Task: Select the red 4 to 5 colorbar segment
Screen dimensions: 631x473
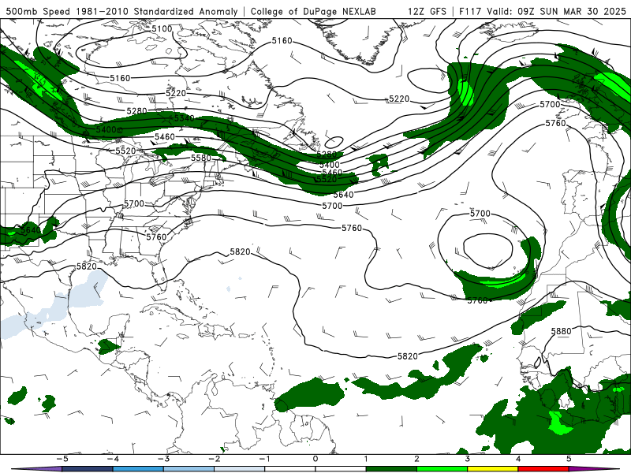Action: 543,469
